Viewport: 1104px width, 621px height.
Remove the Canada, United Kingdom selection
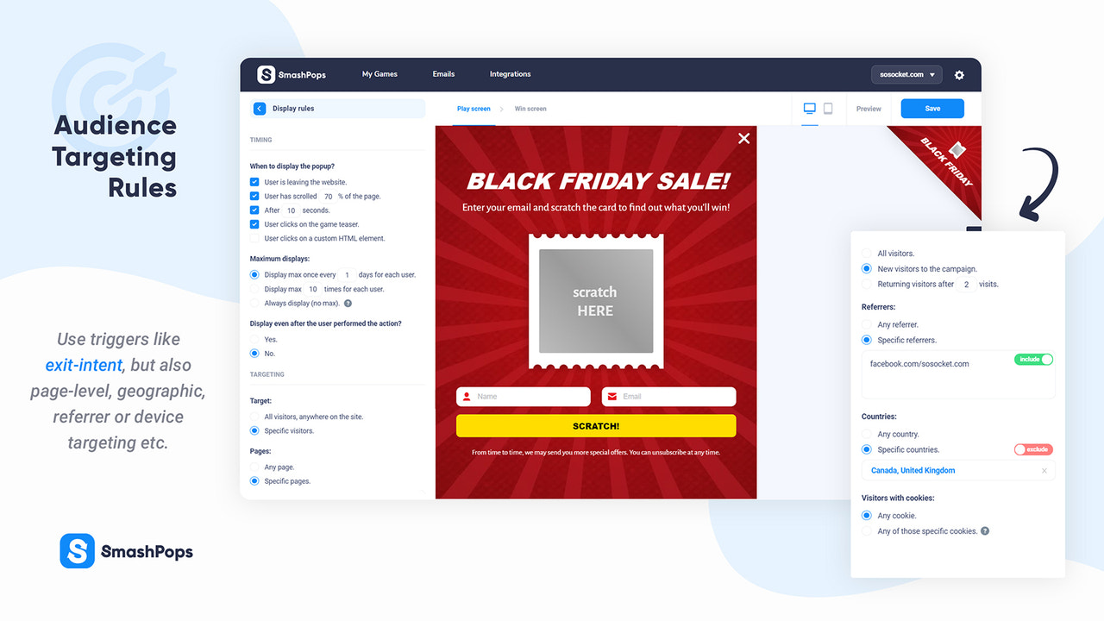pyautogui.click(x=1044, y=470)
